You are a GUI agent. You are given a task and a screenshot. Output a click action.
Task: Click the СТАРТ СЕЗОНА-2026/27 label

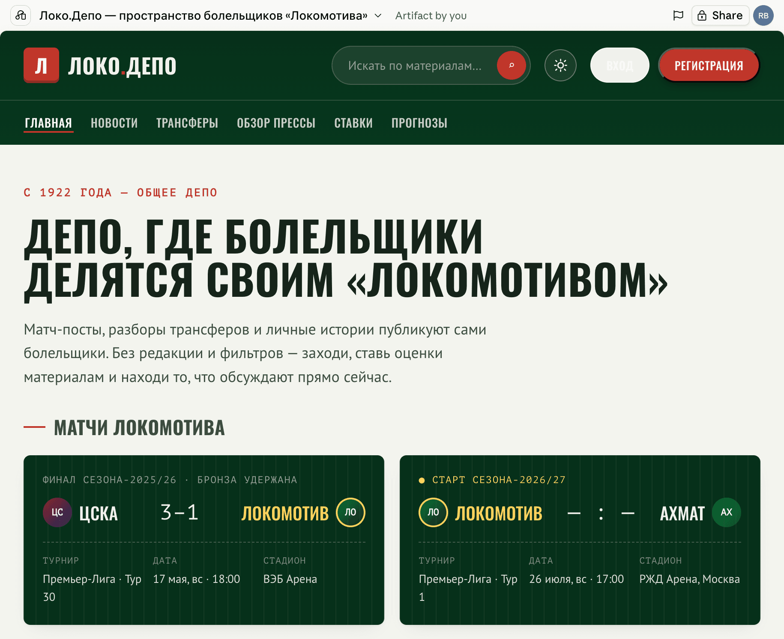(x=499, y=480)
